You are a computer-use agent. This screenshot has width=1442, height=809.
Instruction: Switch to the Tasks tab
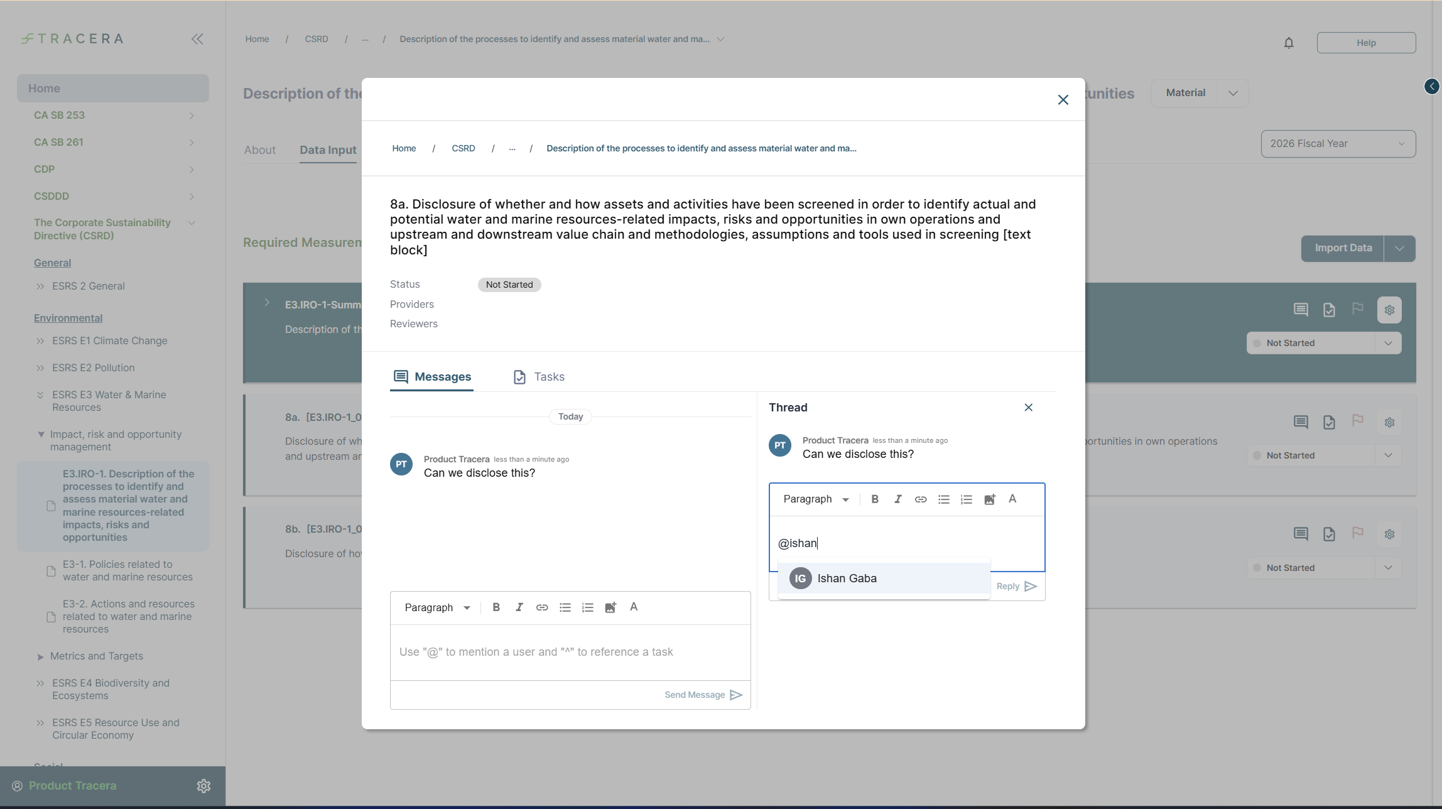tap(539, 377)
